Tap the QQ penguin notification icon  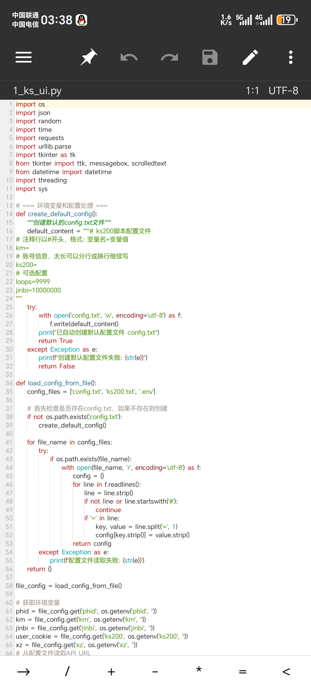click(x=81, y=20)
